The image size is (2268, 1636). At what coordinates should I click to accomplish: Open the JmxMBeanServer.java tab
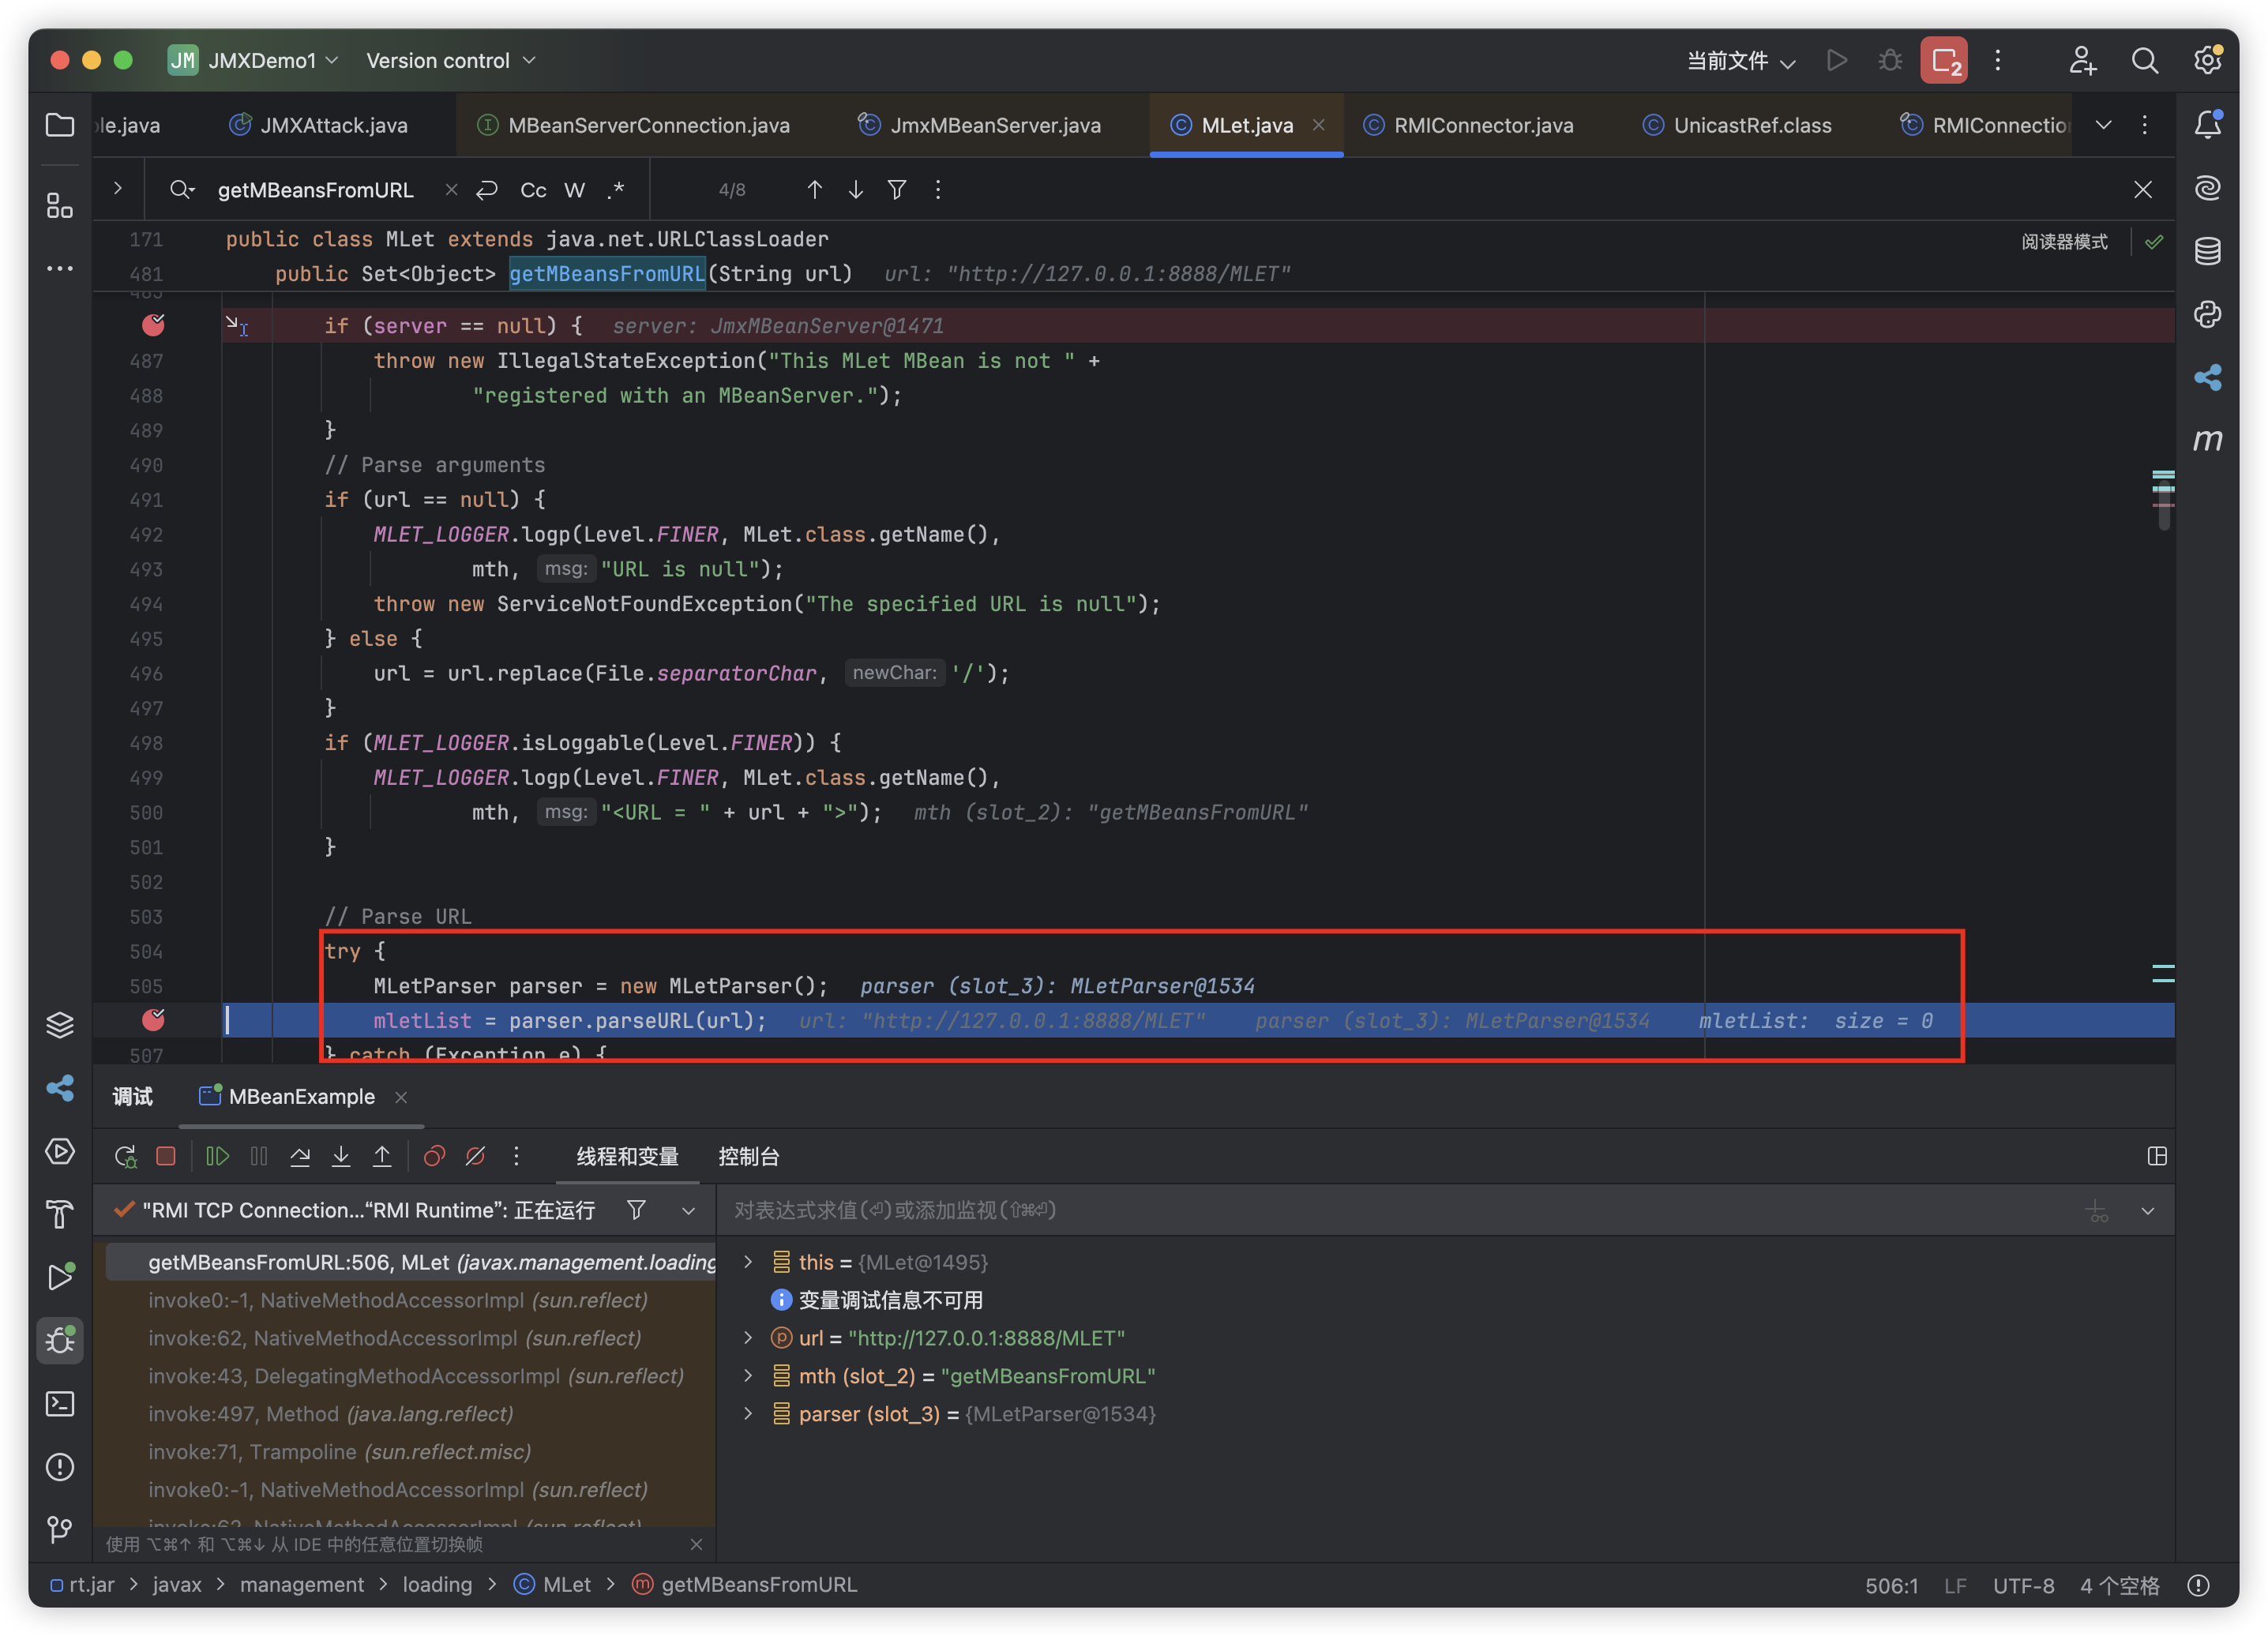point(980,125)
